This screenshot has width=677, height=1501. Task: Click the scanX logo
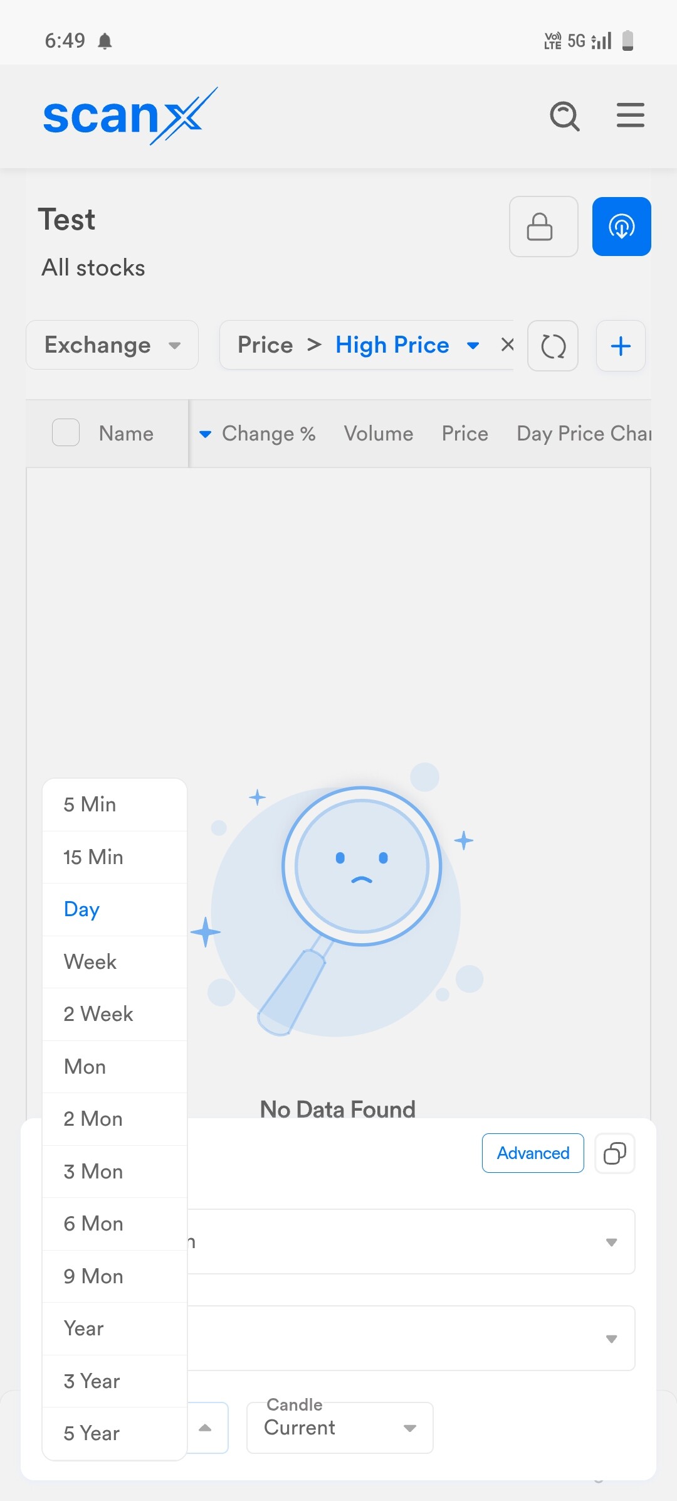(x=130, y=117)
